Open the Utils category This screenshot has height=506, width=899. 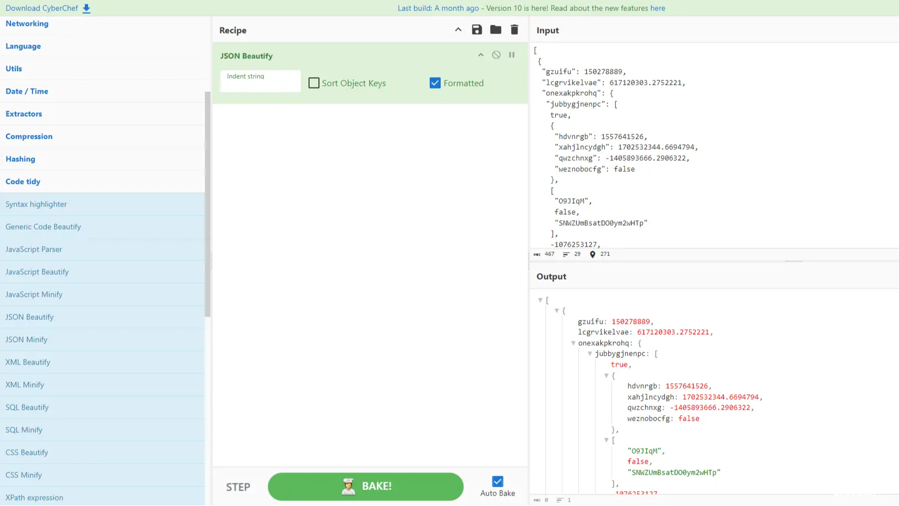pyautogui.click(x=102, y=69)
